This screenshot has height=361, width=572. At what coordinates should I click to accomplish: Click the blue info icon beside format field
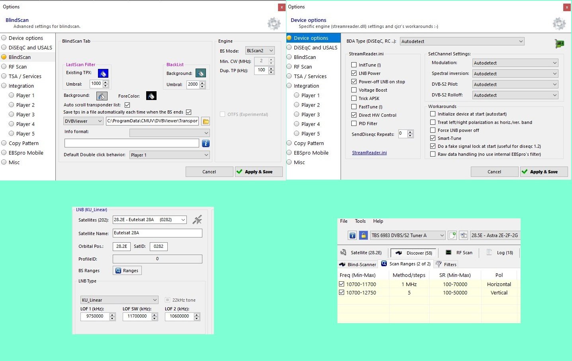206,143
